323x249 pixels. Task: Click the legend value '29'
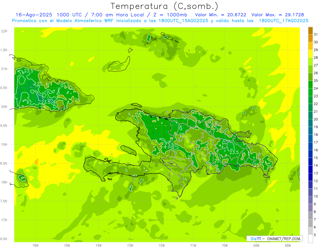click(316, 50)
